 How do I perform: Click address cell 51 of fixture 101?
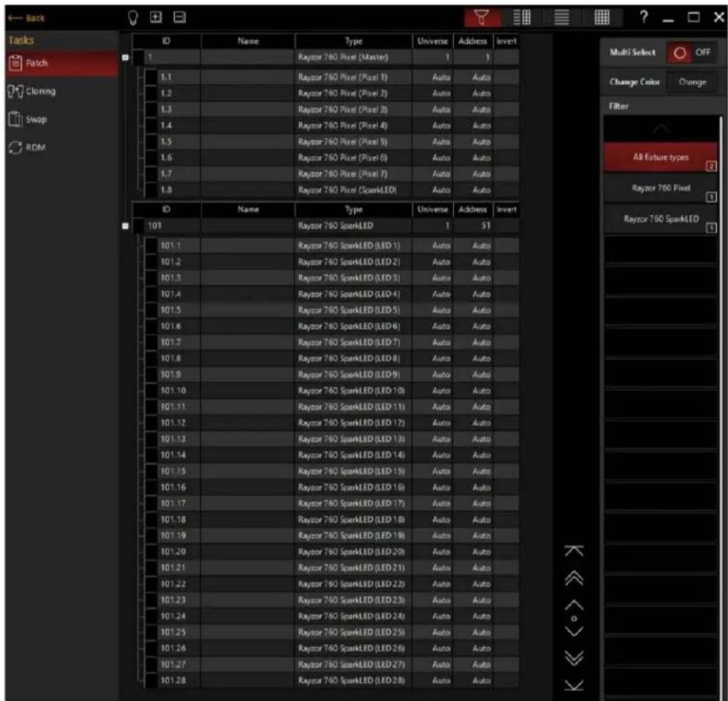(x=472, y=226)
